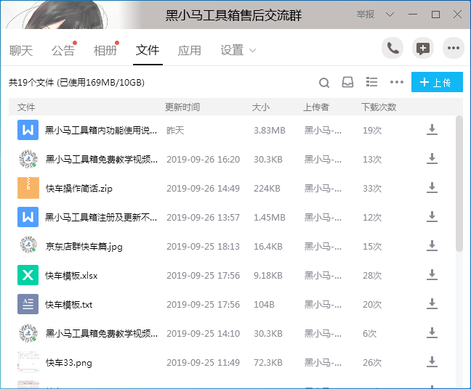471x389 pixels.
Task: Download 京东店群快车篇.jpg
Action: [432, 246]
